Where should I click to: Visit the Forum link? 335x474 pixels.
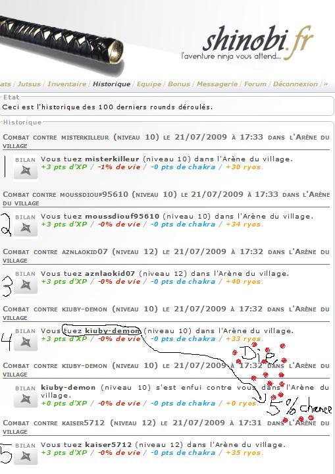tap(255, 84)
